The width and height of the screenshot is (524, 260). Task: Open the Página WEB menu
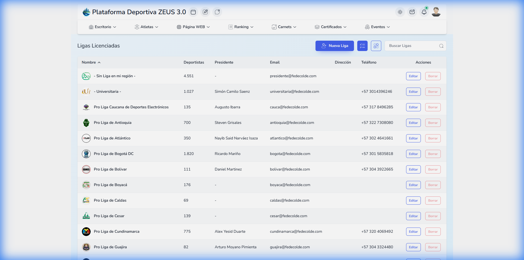pyautogui.click(x=193, y=27)
